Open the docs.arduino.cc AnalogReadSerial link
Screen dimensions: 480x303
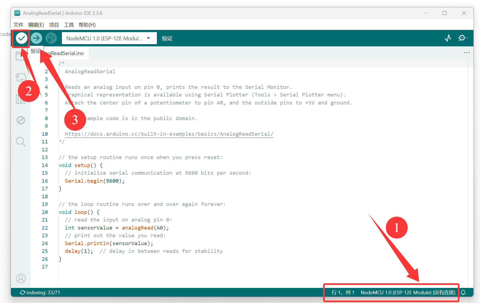click(169, 134)
